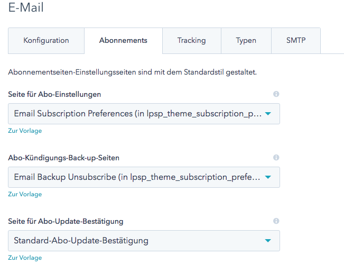Viewport: 344px width, 273px height.
Task: Show info for Seite für Abo-Update-Bestätigung
Action: [x=276, y=221]
